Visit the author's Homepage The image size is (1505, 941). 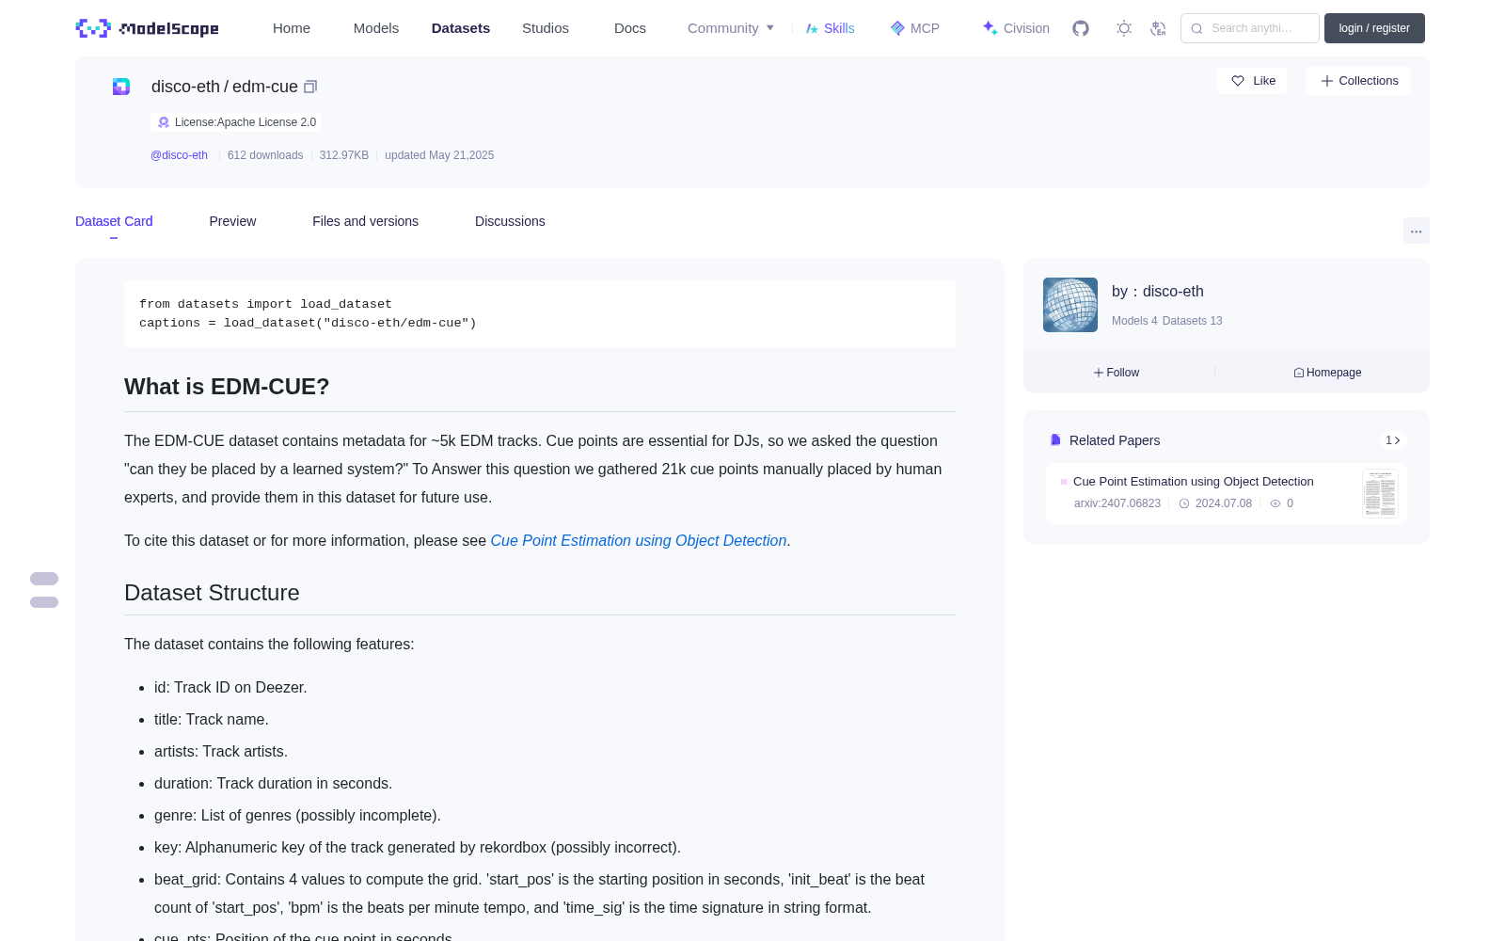(x=1327, y=373)
